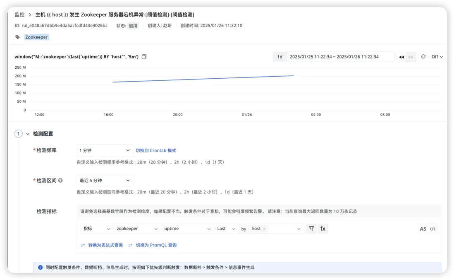Open the 检测区间 dropdown showing 最近 5 分钟

[104, 181]
